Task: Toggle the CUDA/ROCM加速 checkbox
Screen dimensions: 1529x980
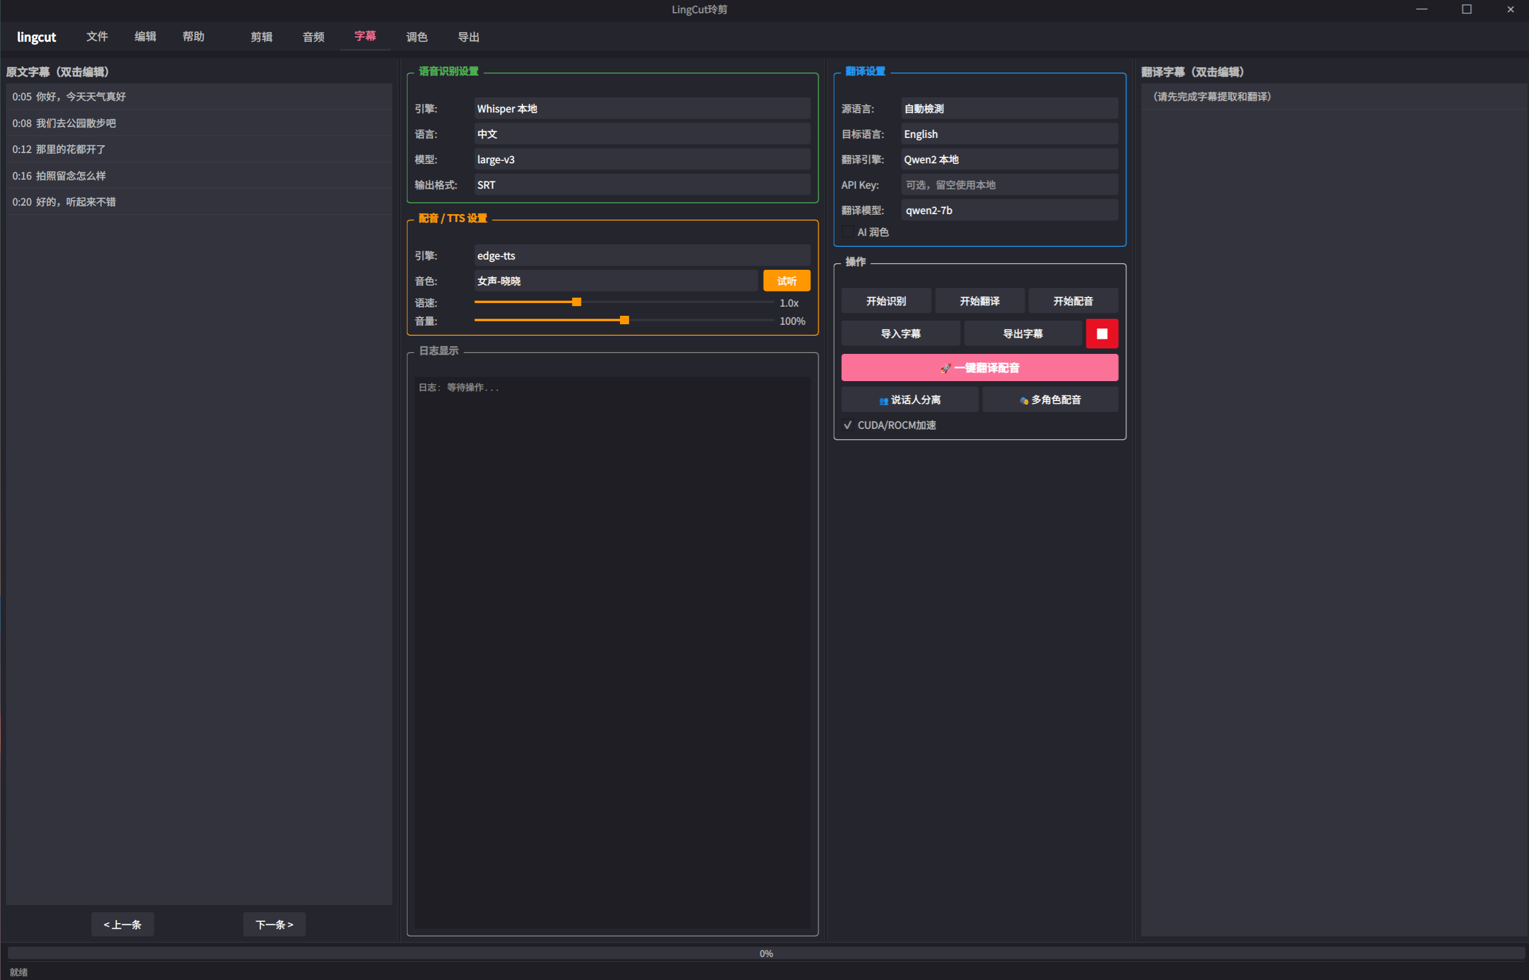Action: click(848, 425)
